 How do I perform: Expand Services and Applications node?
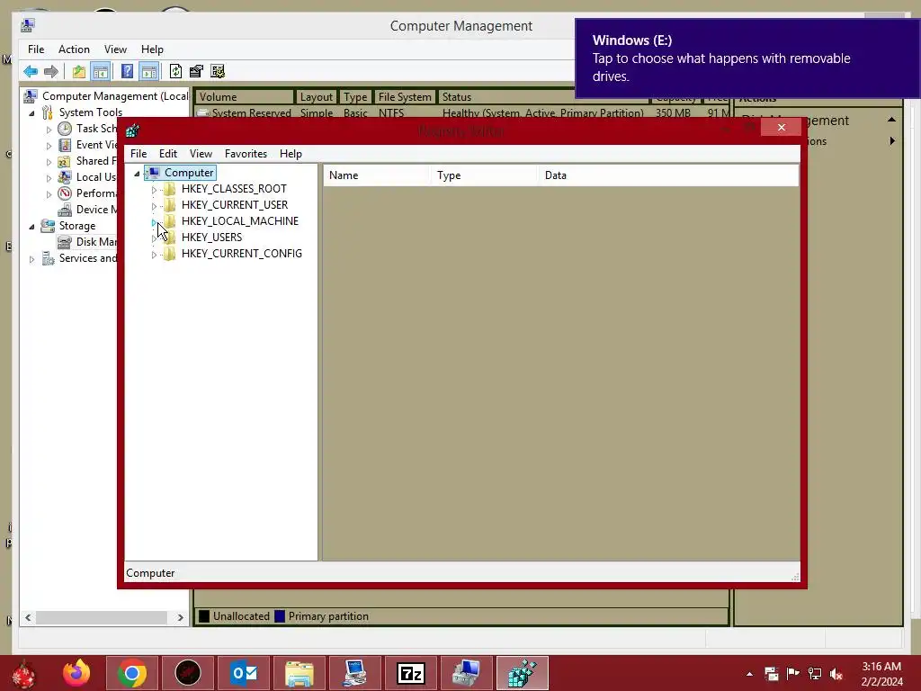click(32, 258)
